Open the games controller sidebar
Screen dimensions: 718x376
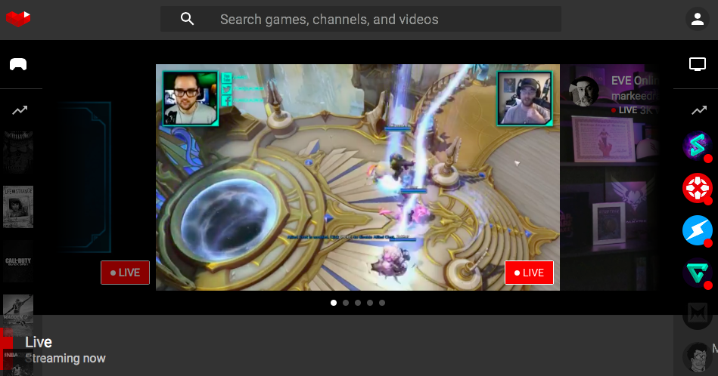pyautogui.click(x=18, y=64)
